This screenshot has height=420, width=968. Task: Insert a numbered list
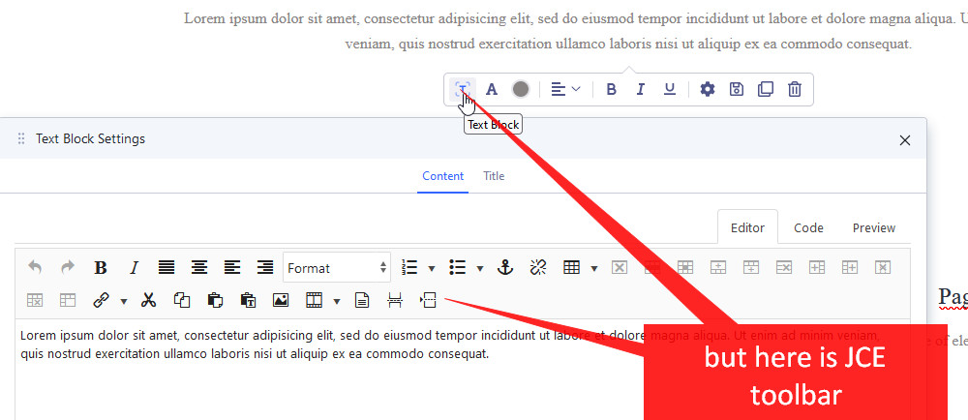point(409,267)
